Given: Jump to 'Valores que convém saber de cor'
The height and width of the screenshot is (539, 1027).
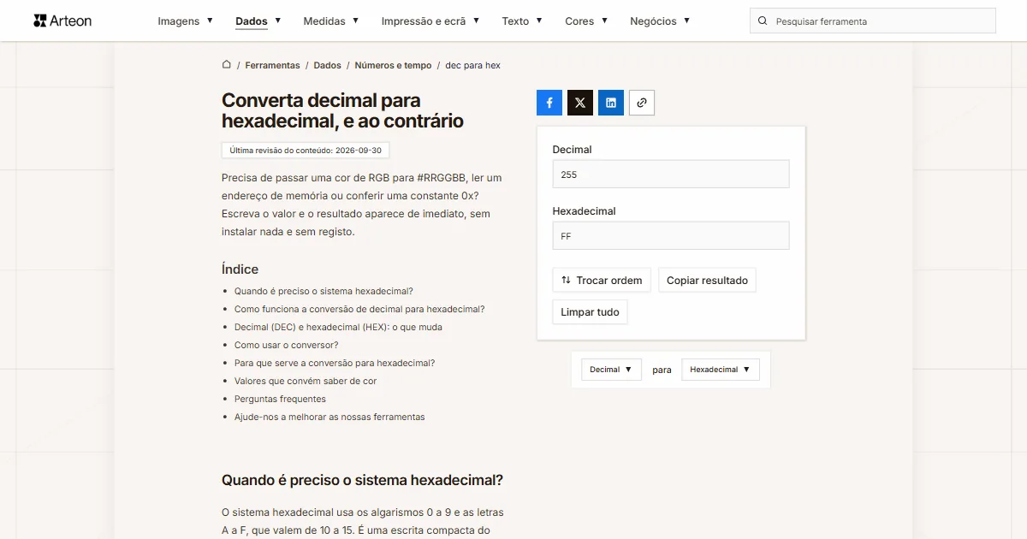Looking at the screenshot, I should [x=306, y=381].
